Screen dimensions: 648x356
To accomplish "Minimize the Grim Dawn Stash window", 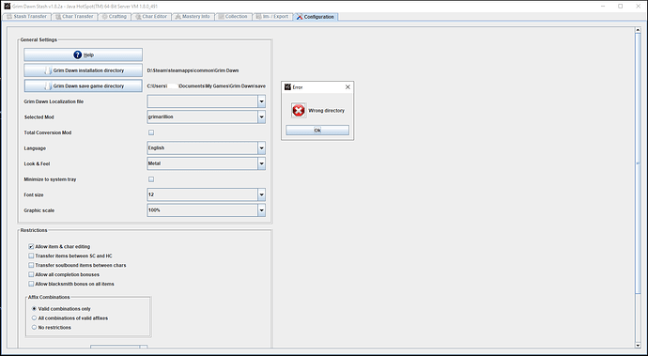I will 602,7.
